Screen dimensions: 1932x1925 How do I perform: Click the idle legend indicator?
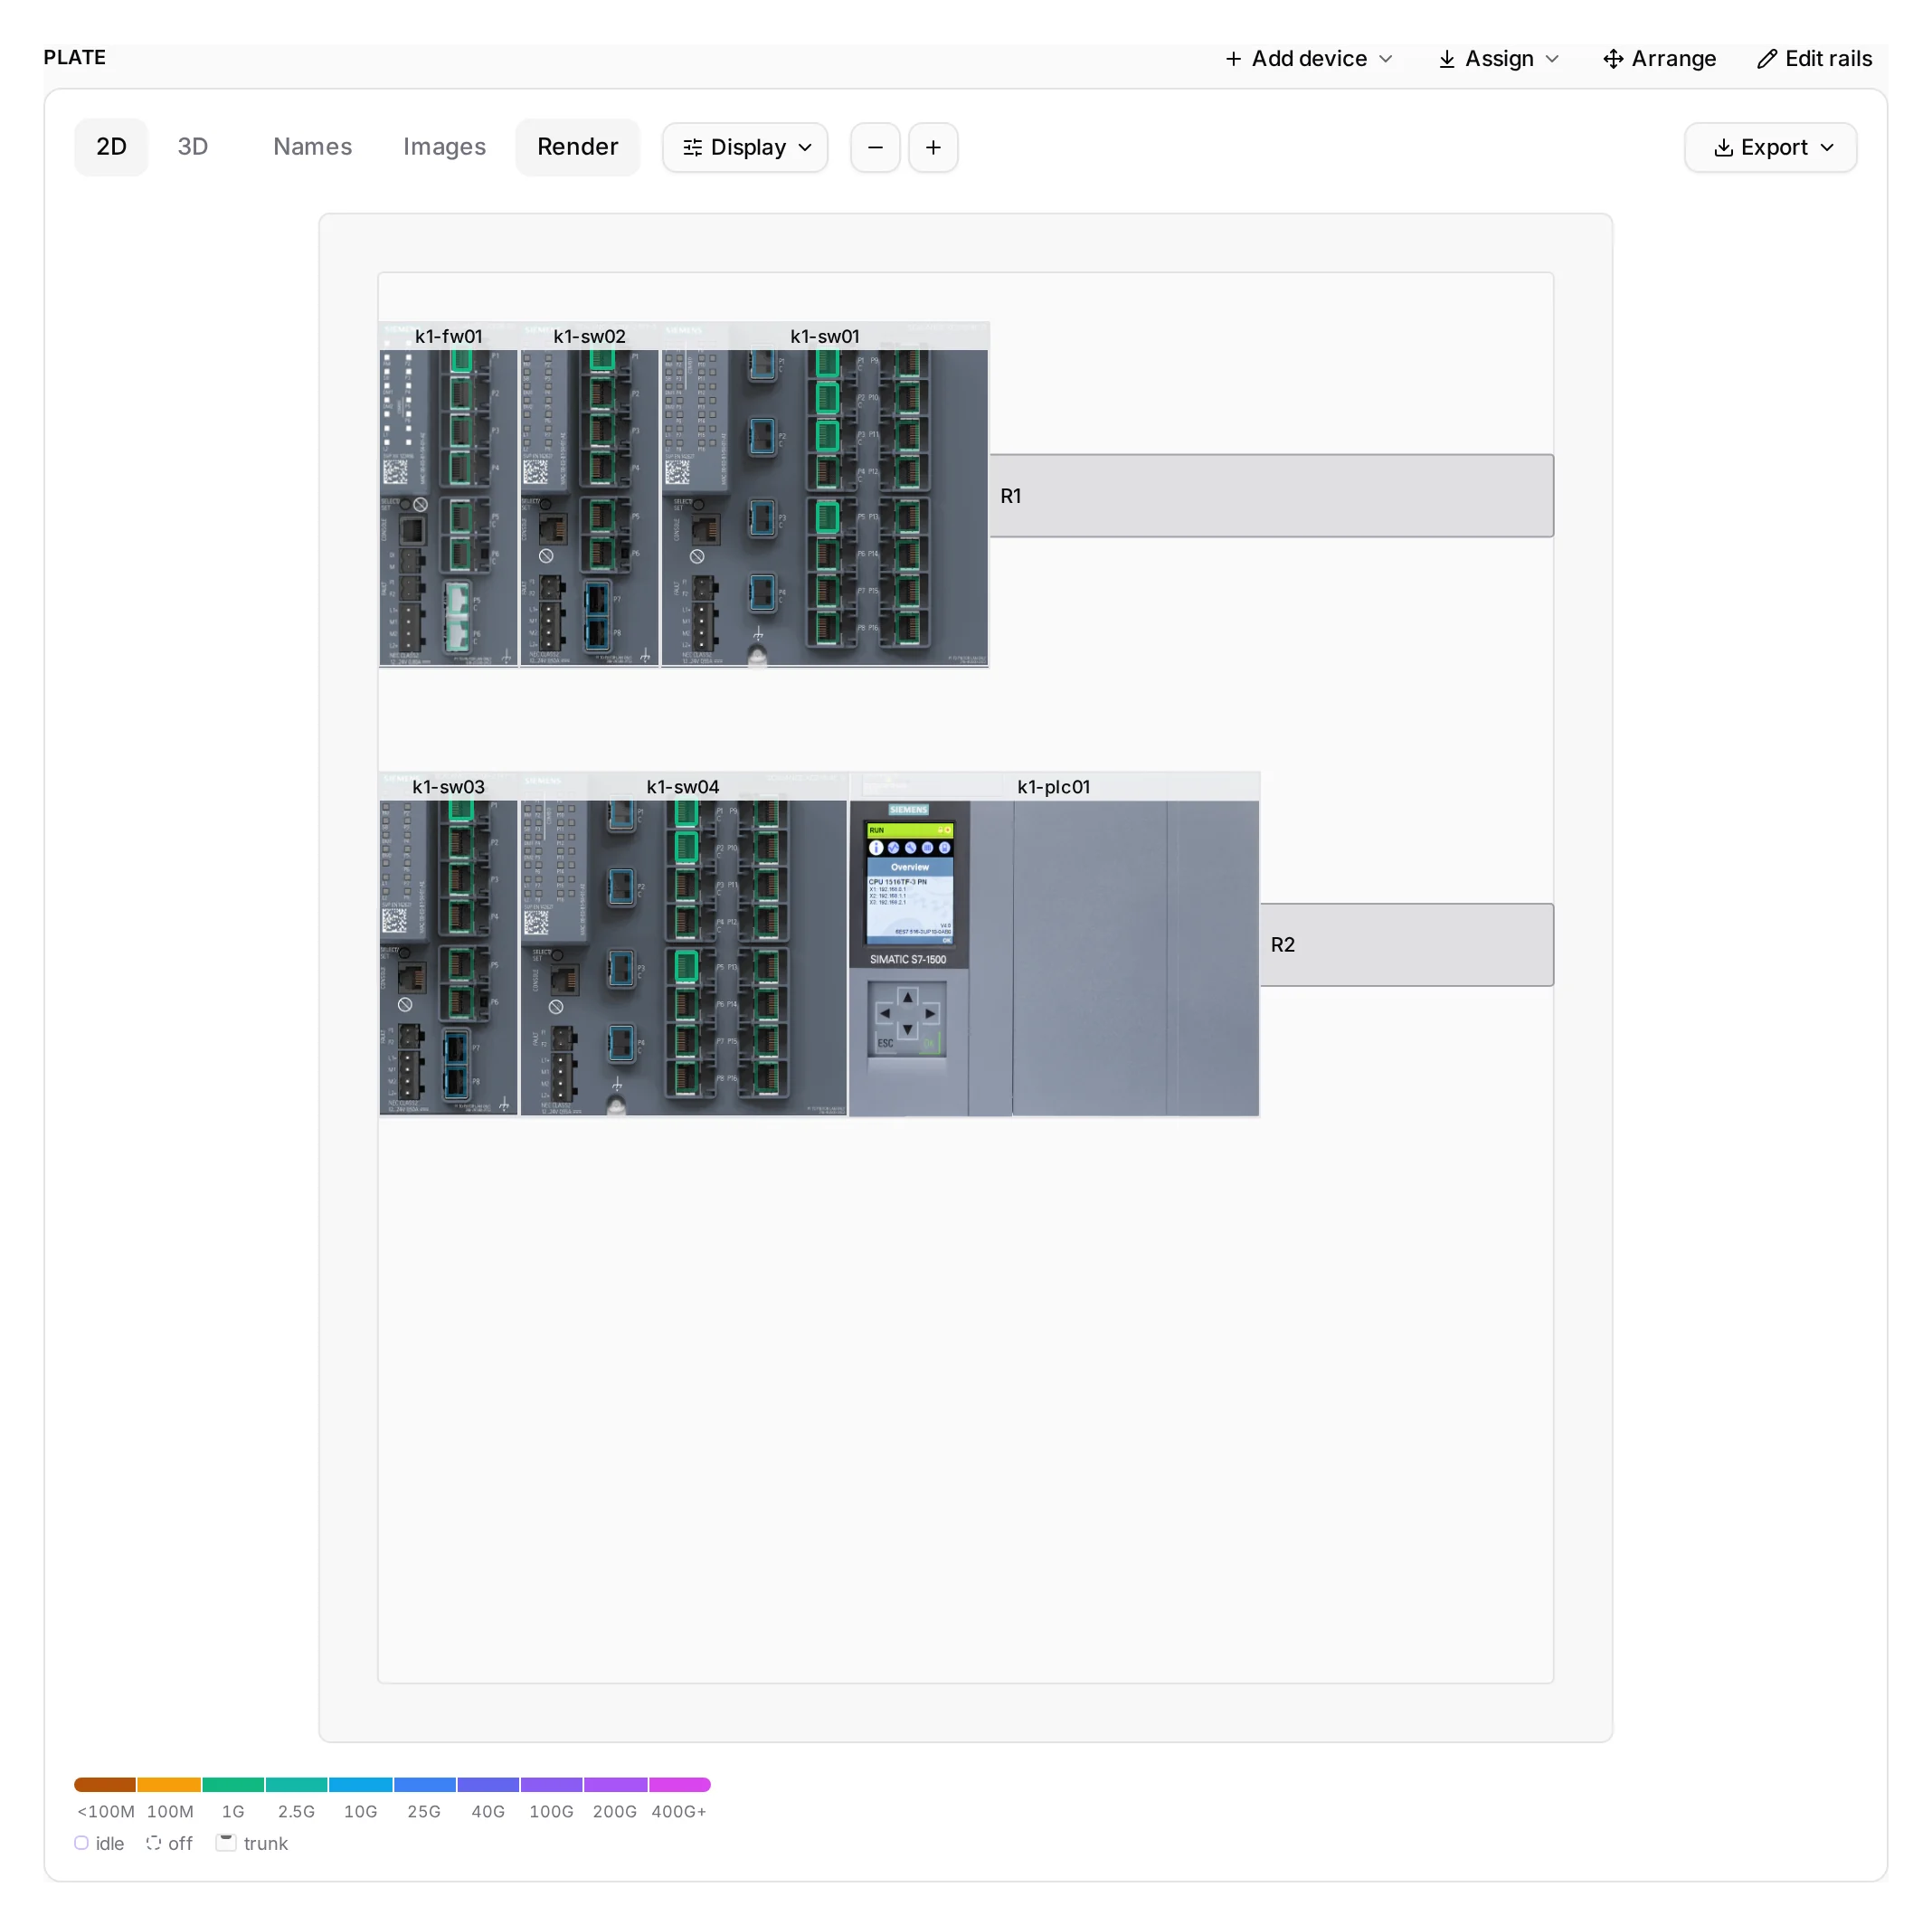tap(99, 1844)
